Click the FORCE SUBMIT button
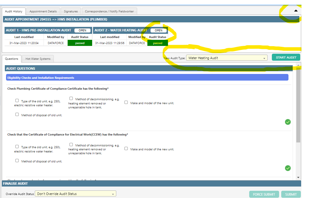This screenshot has height=198, width=322. click(x=264, y=194)
